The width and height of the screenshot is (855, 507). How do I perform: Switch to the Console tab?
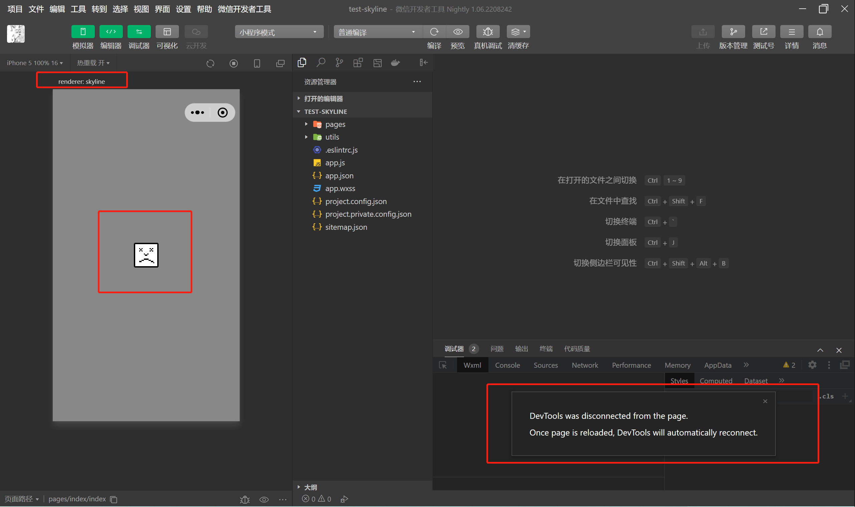coord(507,365)
